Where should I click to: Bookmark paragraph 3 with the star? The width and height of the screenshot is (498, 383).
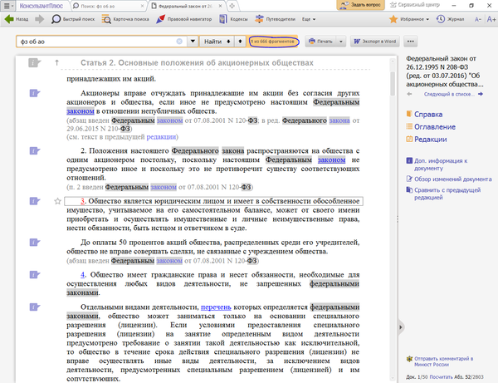57,201
